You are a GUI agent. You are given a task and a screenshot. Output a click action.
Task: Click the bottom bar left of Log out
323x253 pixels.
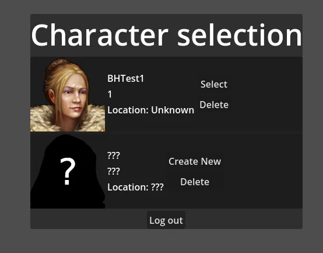89,219
